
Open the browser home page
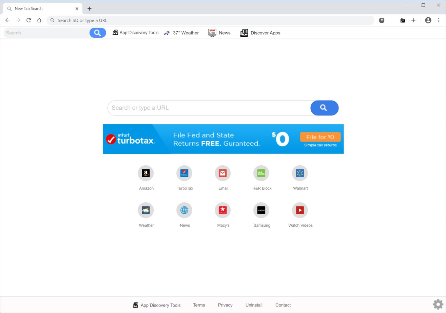pyautogui.click(x=39, y=20)
